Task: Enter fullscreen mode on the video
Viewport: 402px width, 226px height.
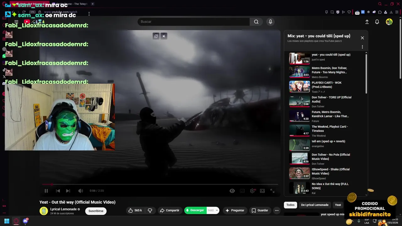Action: [x=272, y=191]
